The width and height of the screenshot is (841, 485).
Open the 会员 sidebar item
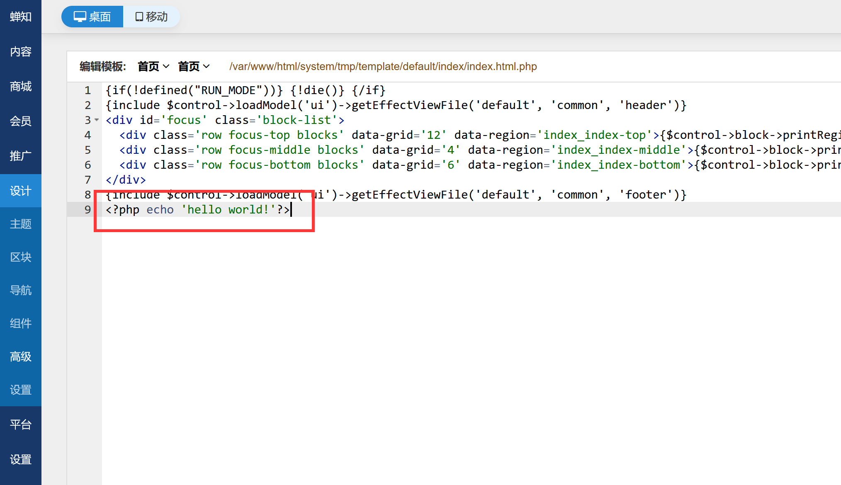[21, 121]
